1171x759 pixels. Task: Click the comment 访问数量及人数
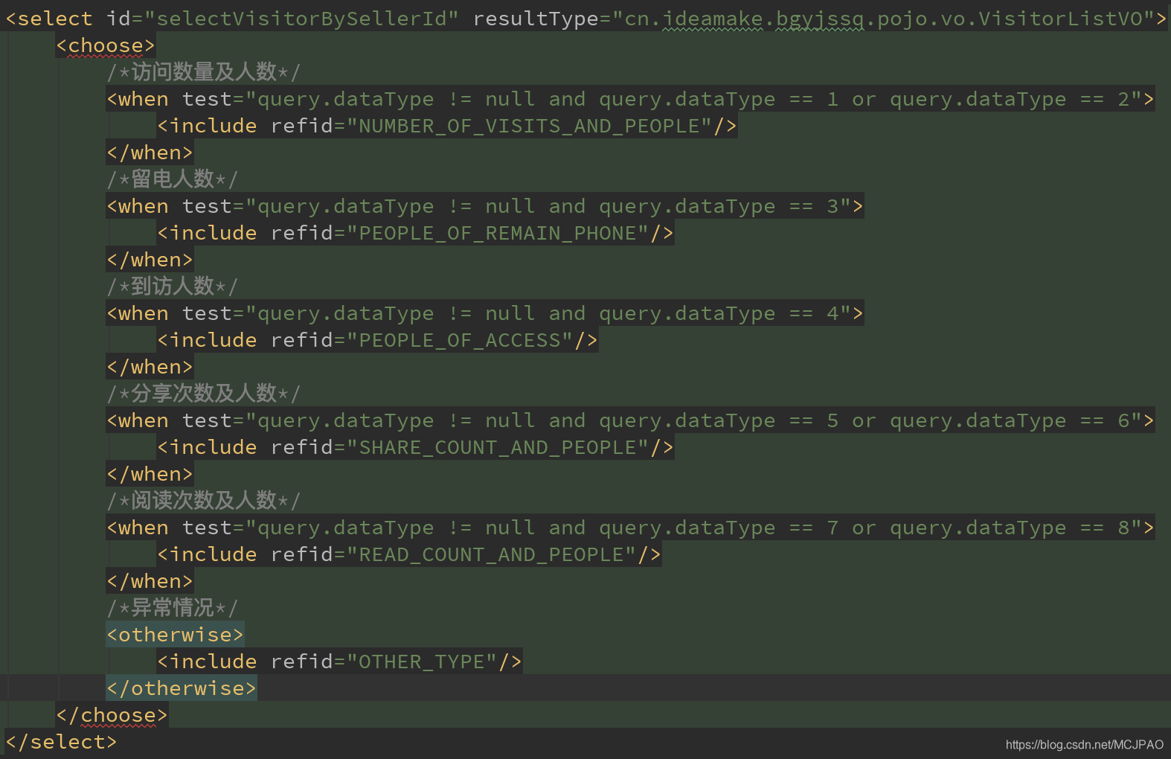(x=204, y=72)
